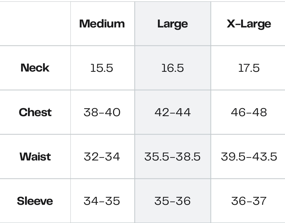Viewport: 285px width, 223px height.
Task: Click the Waist row label
Action: pyautogui.click(x=35, y=156)
